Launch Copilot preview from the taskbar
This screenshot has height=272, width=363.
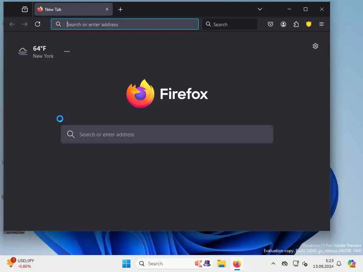click(352, 263)
